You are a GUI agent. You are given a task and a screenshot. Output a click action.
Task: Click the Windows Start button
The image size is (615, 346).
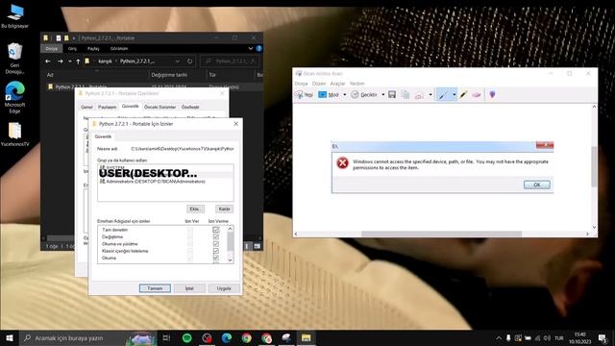pyautogui.click(x=10, y=337)
